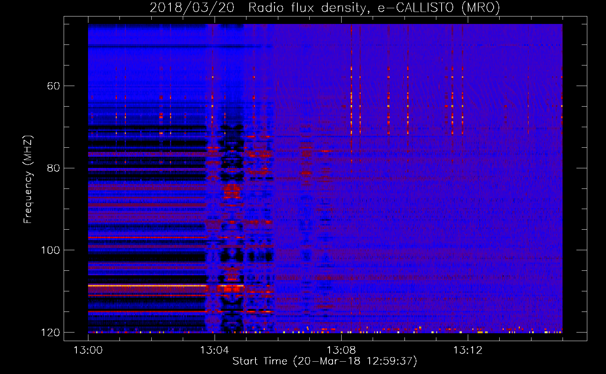Select the 13:04 time tick label
Image resolution: width=606 pixels, height=374 pixels.
click(x=215, y=350)
